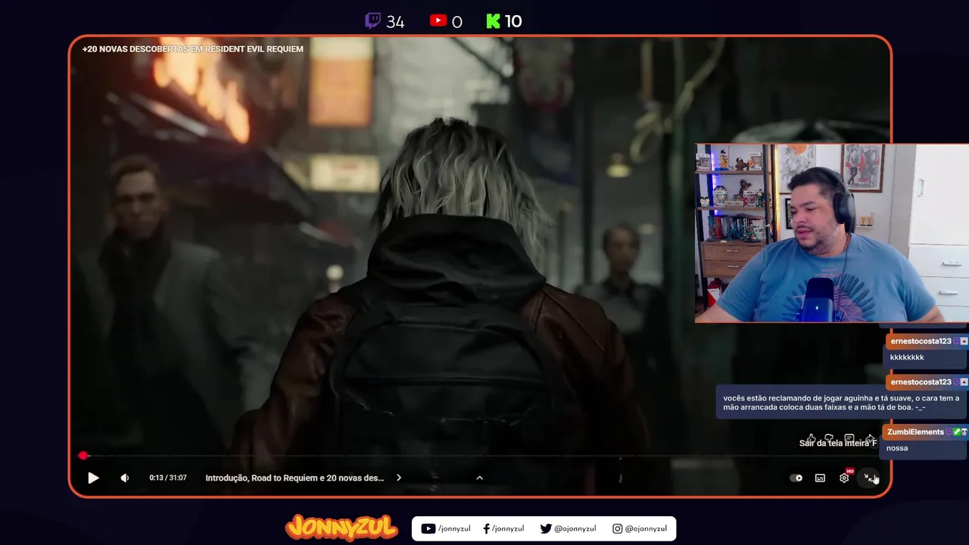
Task: Click the 0:13 / 31:07 time display
Action: (168, 478)
